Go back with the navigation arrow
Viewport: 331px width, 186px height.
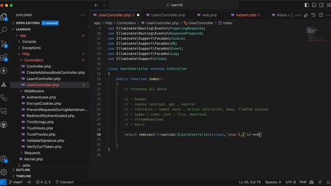[96, 5]
